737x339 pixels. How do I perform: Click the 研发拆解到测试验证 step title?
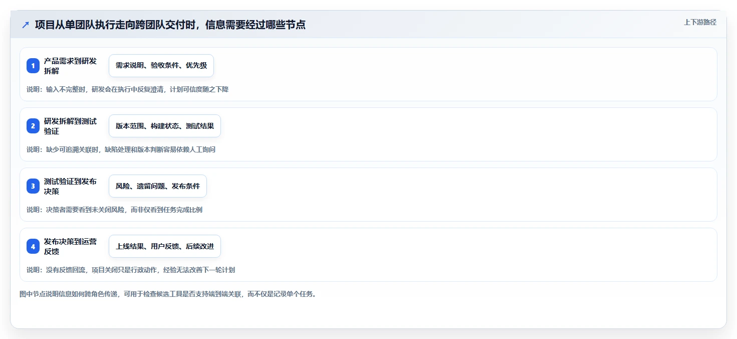click(70, 126)
